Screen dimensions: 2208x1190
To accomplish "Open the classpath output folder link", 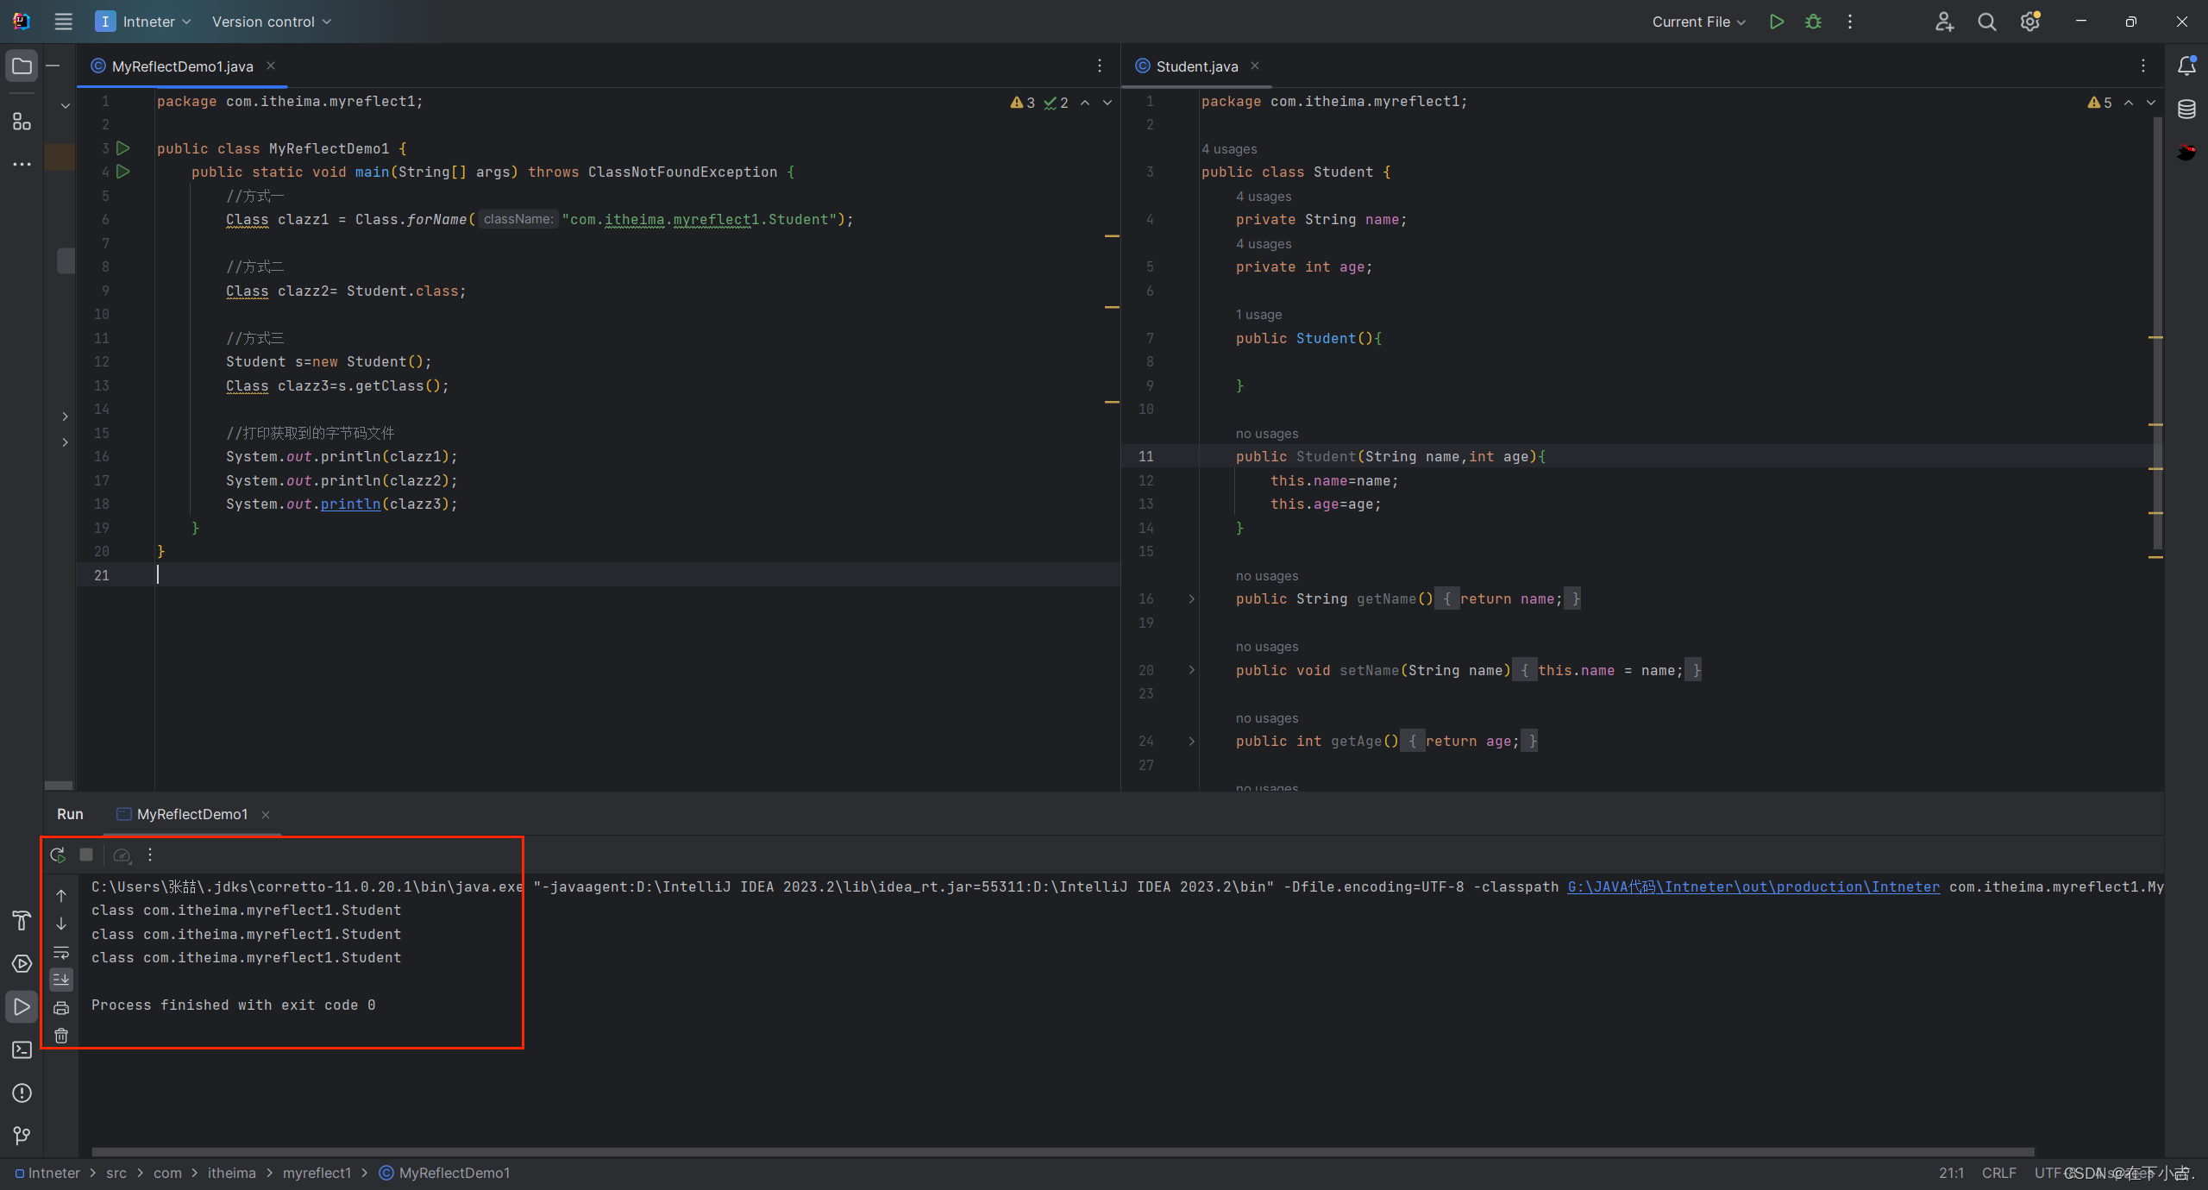I will point(1753,886).
